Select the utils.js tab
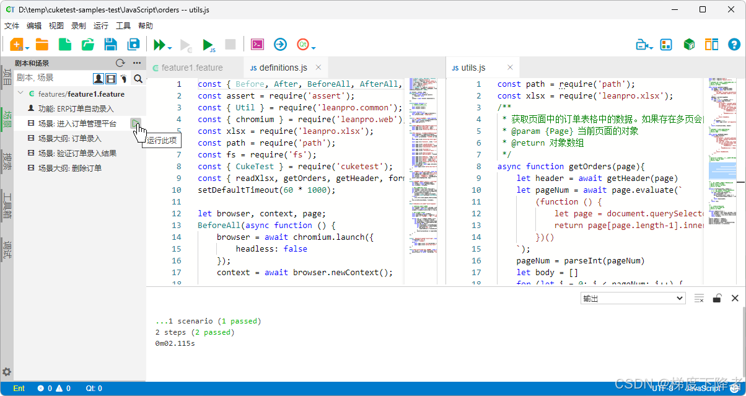The width and height of the screenshot is (746, 396). point(473,68)
